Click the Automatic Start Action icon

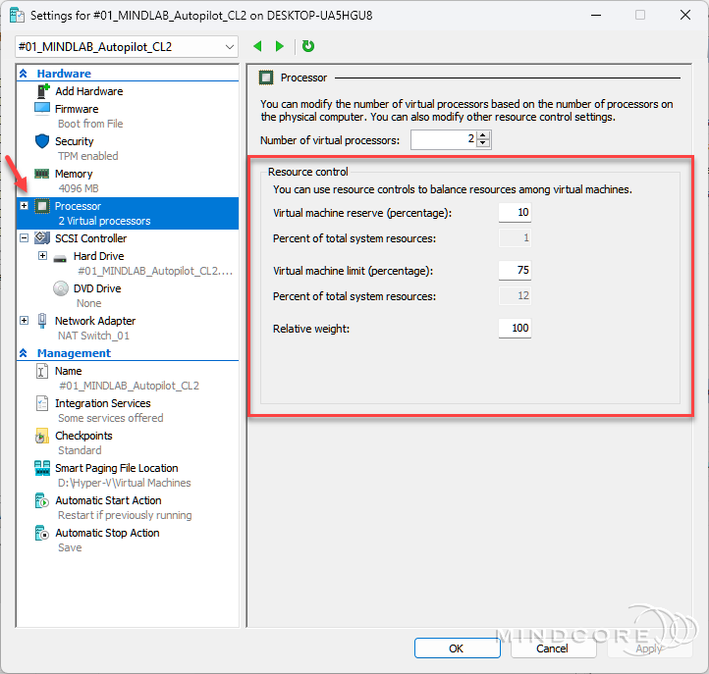(x=41, y=500)
